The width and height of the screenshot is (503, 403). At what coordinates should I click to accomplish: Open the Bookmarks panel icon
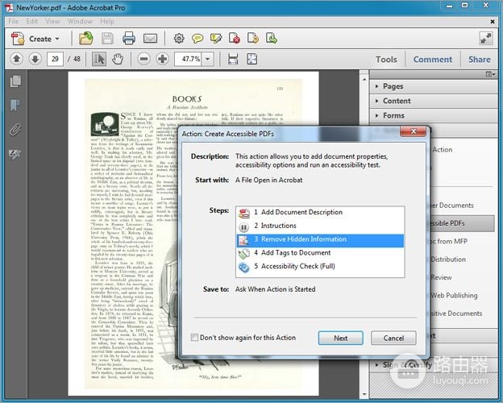coord(15,106)
